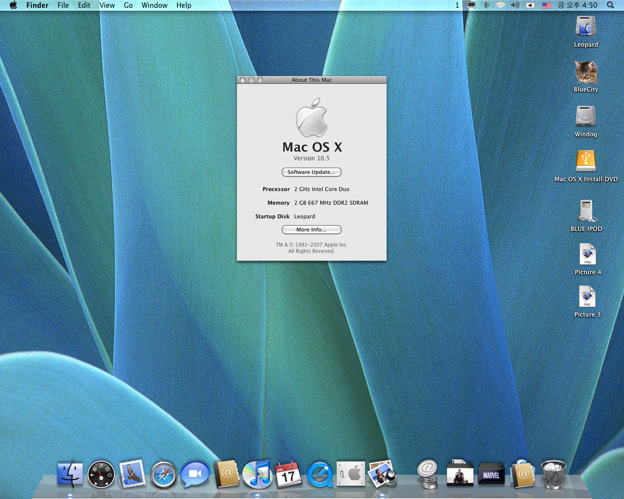Open the Wi-Fi AirPort menu

[501, 5]
